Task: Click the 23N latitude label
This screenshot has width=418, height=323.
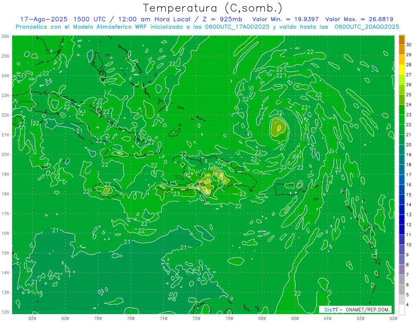Action: point(5,95)
